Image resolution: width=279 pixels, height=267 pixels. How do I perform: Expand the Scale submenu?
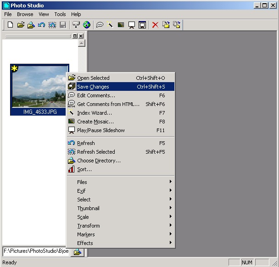point(121,217)
